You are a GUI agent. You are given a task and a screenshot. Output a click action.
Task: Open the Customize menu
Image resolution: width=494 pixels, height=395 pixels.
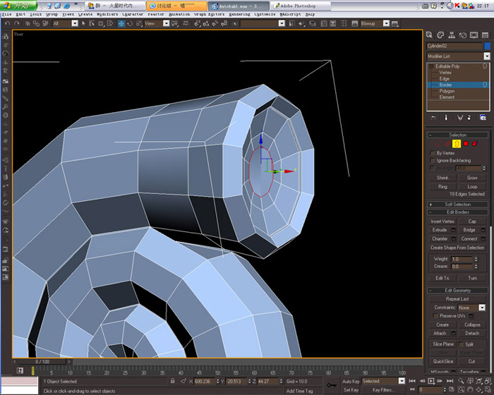click(265, 15)
